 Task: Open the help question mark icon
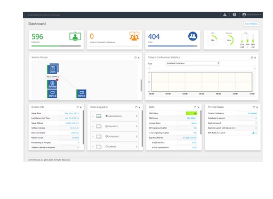point(235,15)
